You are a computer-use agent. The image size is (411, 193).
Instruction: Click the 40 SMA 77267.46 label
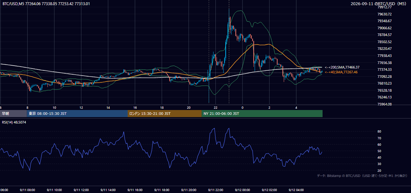click(341, 72)
